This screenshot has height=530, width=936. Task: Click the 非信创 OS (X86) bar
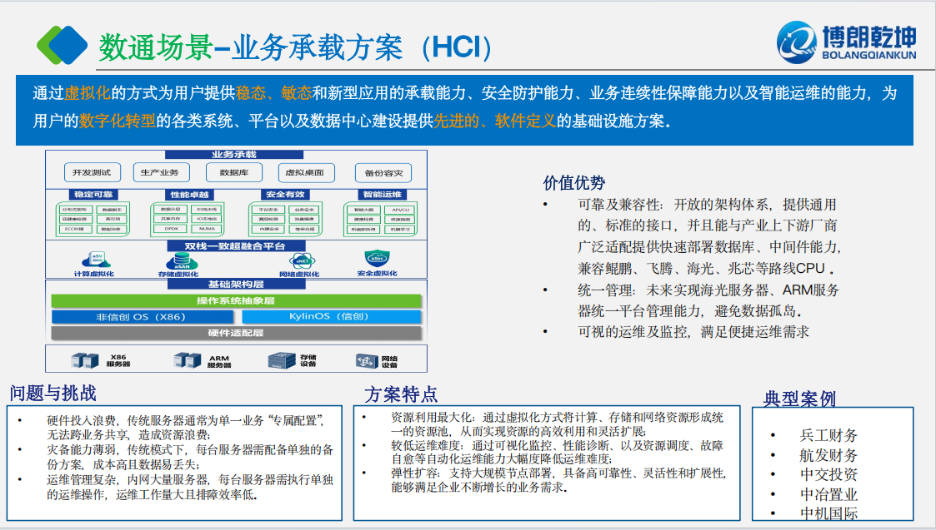[x=145, y=316]
